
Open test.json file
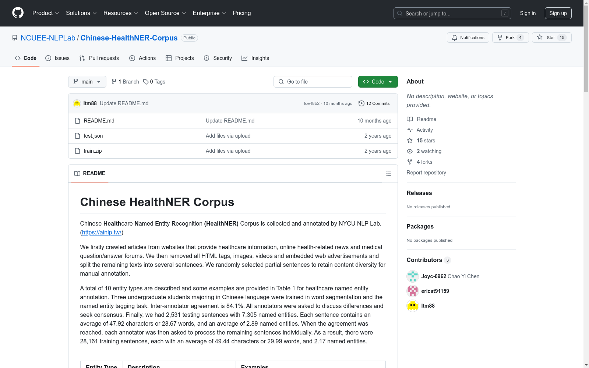click(x=93, y=136)
